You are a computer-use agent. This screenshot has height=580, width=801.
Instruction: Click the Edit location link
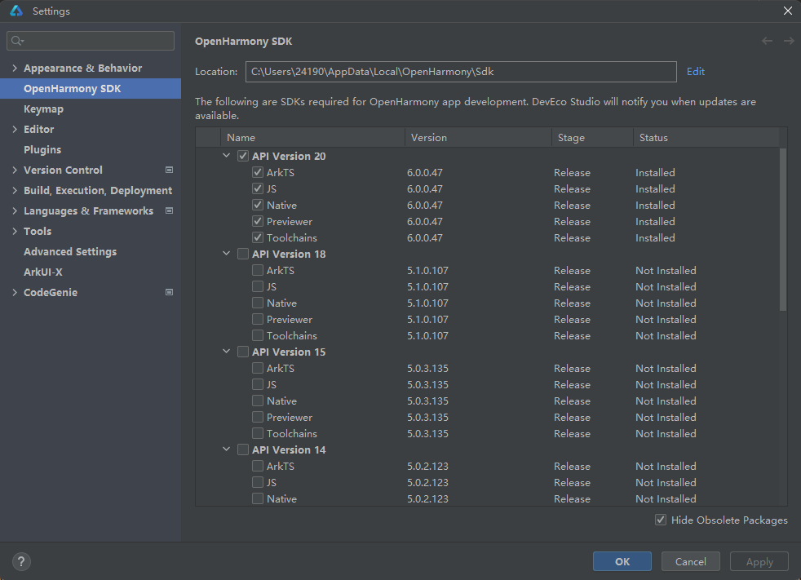click(x=695, y=72)
